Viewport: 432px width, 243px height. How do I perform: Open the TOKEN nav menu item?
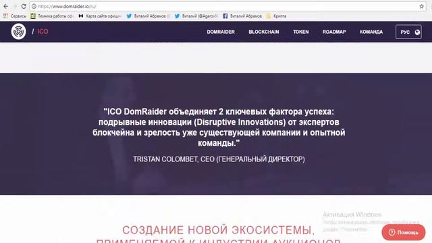[301, 32]
